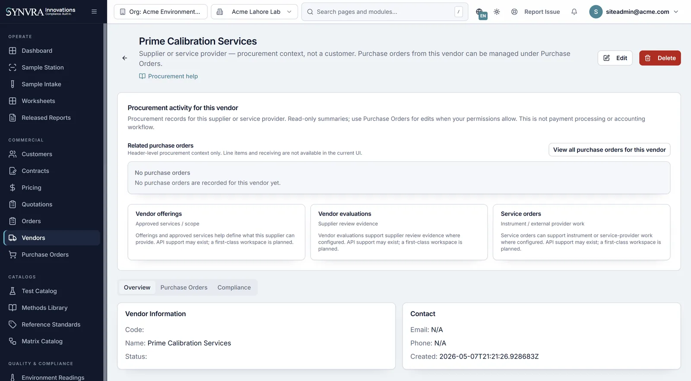Click the Report Issue lifebuoy icon

514,12
